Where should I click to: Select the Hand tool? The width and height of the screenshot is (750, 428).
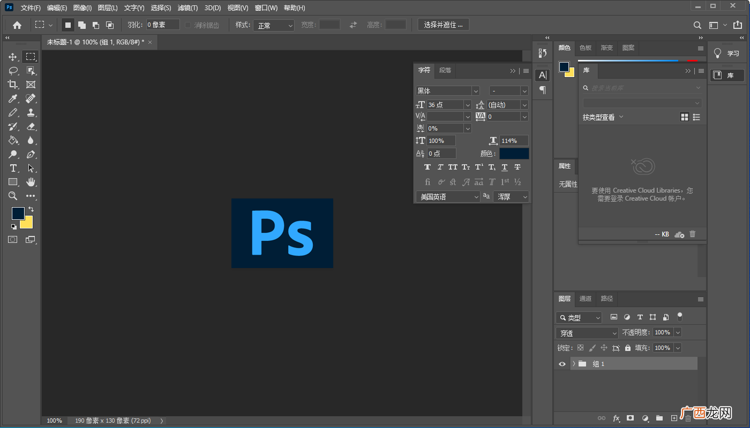tap(31, 182)
